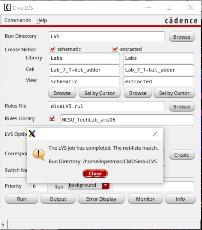
Task: Open the Commands menu
Action: [x=17, y=20]
